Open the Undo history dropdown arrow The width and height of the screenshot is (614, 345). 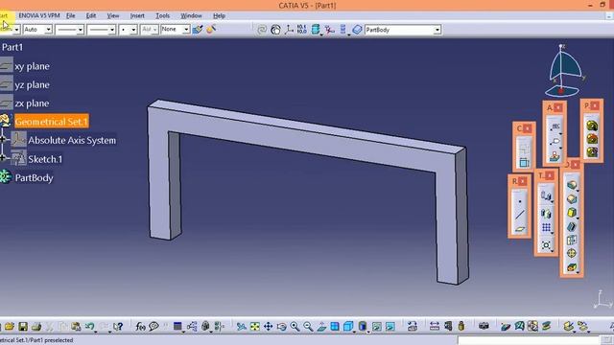point(96,331)
